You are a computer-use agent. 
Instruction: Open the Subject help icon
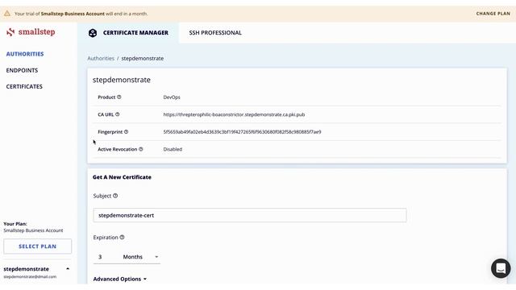115,196
